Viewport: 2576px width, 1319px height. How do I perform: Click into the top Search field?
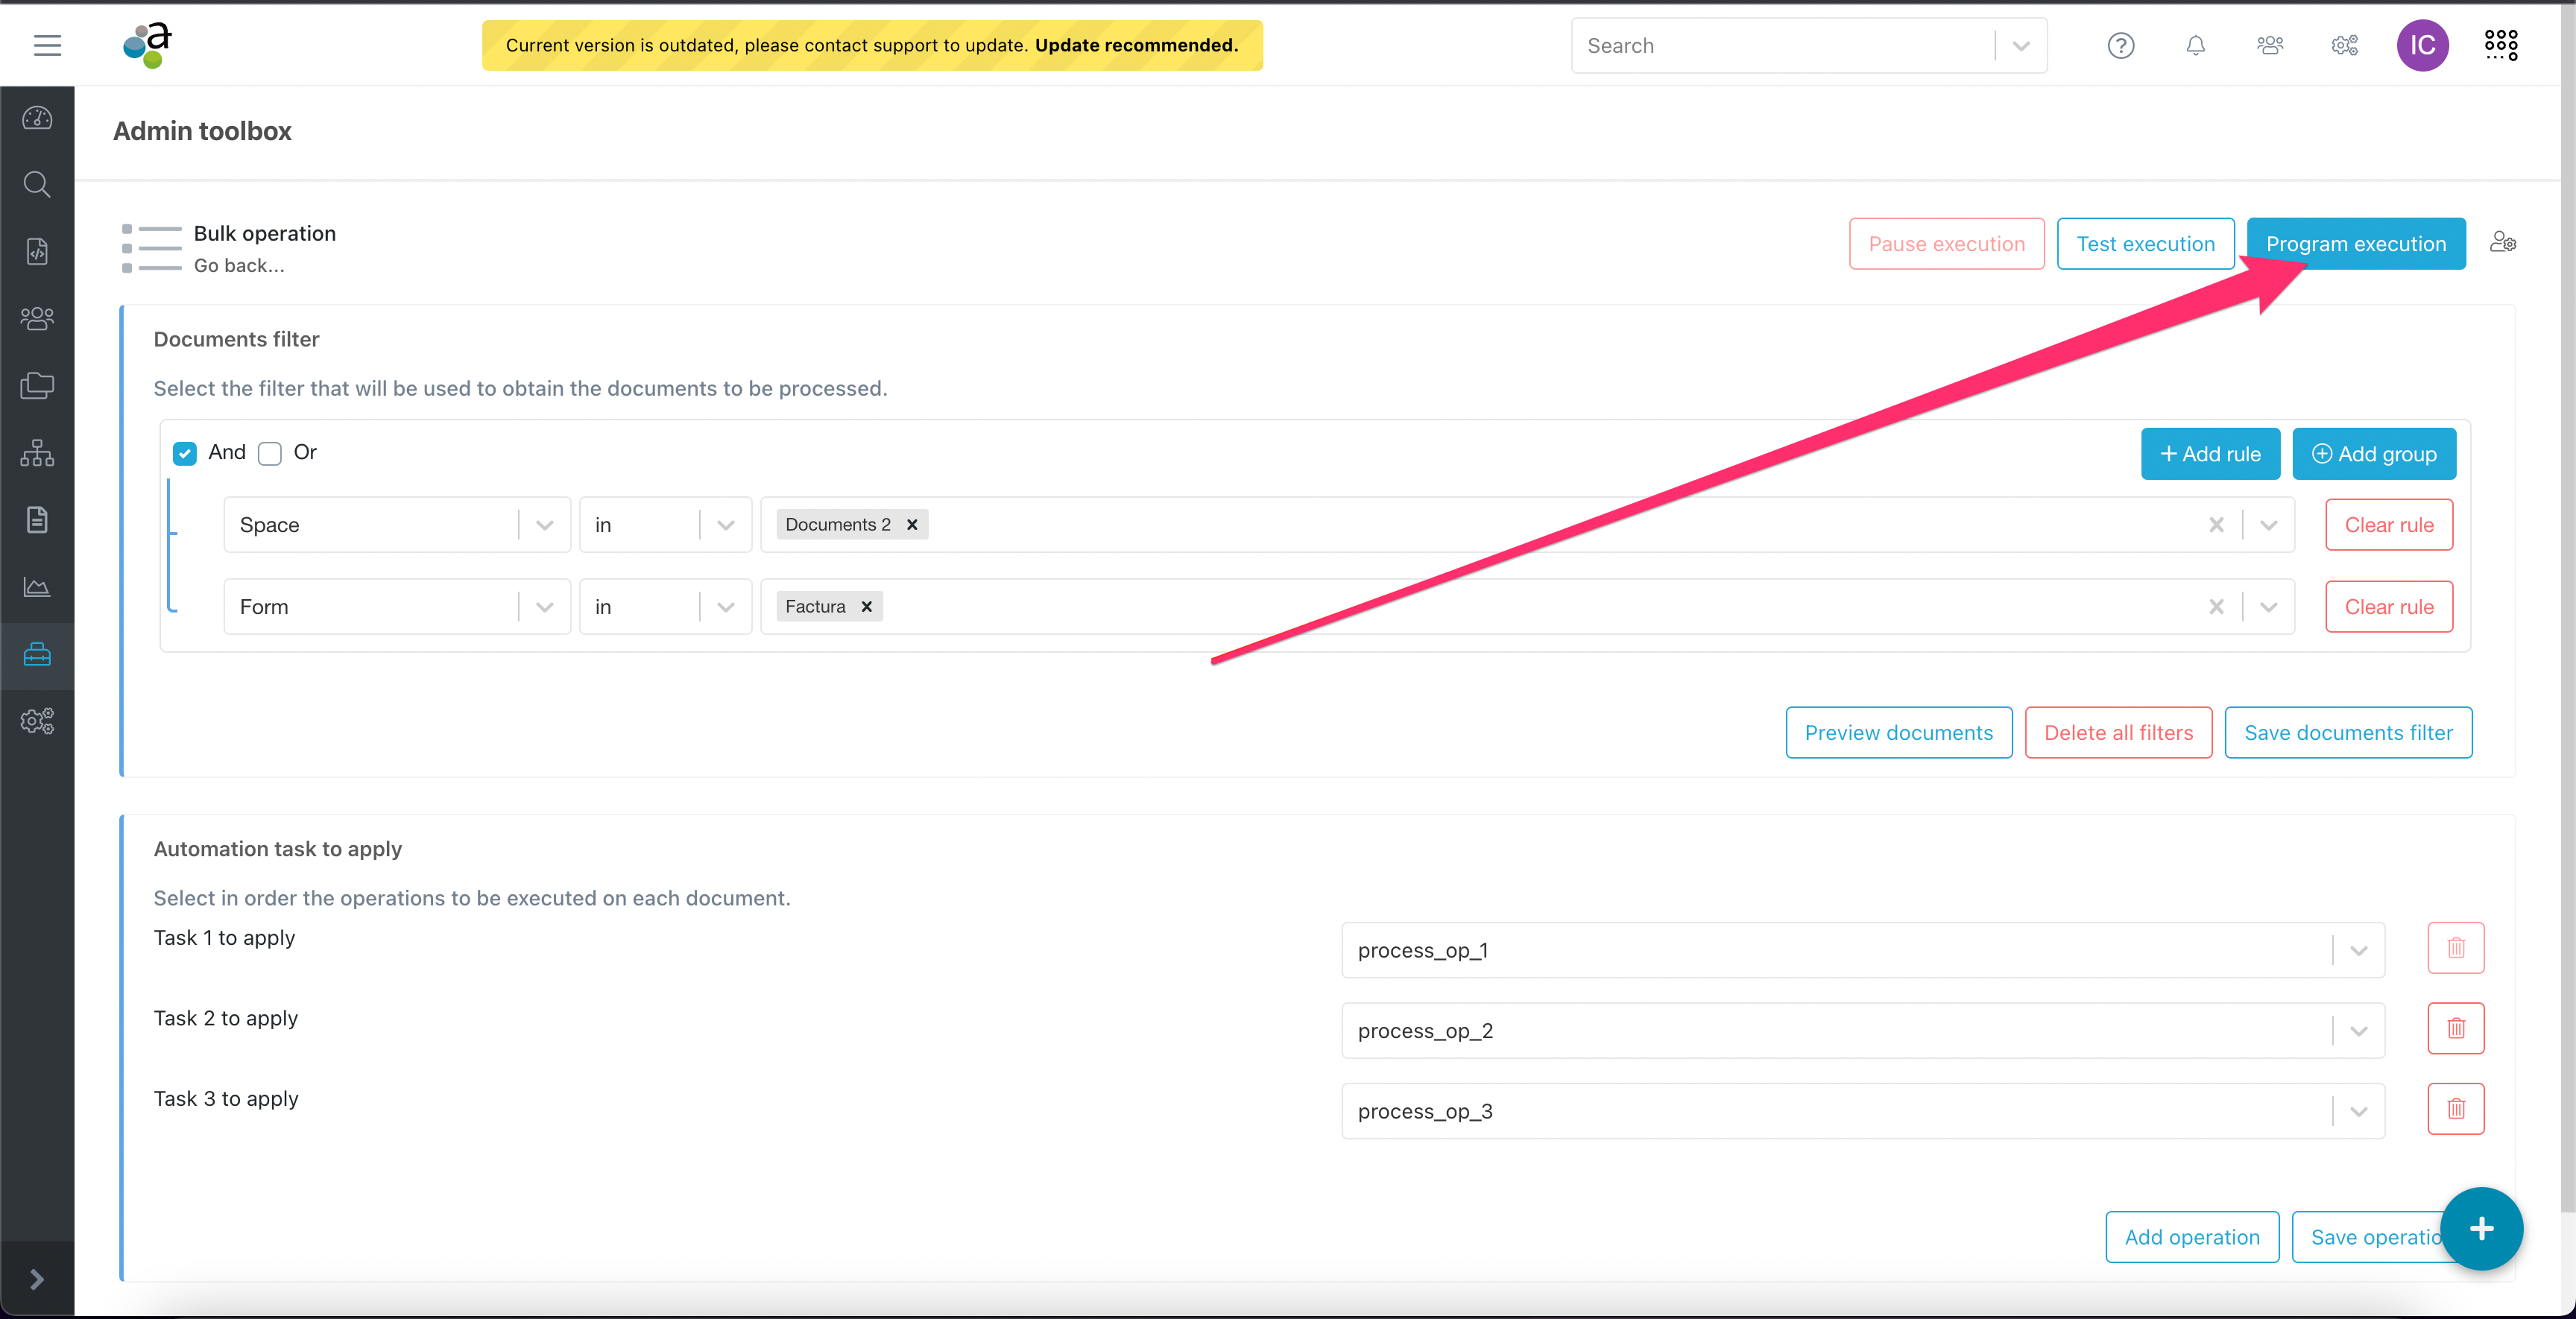point(1780,46)
